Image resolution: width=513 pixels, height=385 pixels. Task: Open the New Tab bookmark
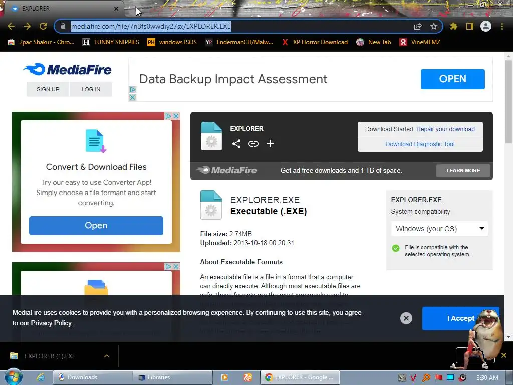(x=374, y=42)
